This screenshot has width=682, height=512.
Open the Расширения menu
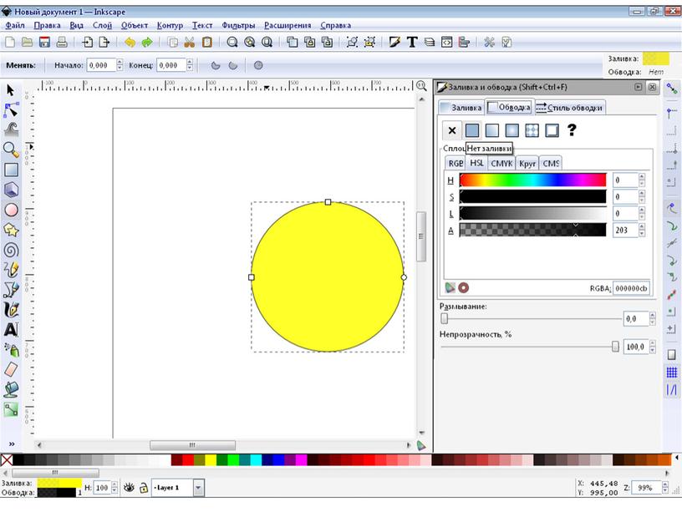pyautogui.click(x=288, y=25)
